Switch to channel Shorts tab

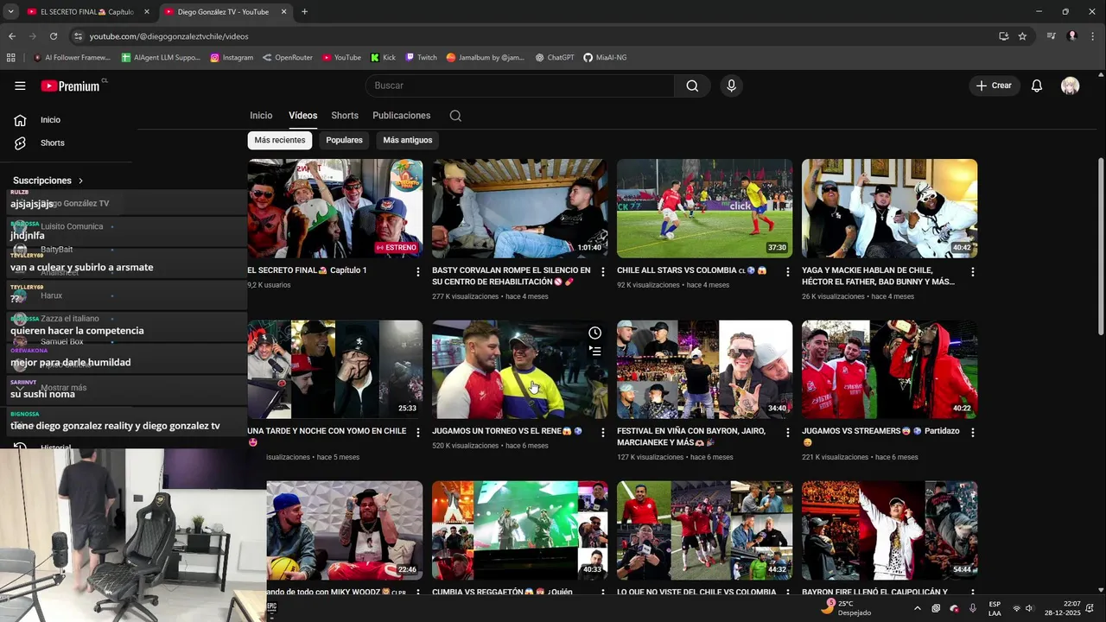coord(345,116)
